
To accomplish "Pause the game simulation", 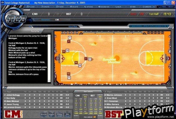I will click(x=146, y=26).
